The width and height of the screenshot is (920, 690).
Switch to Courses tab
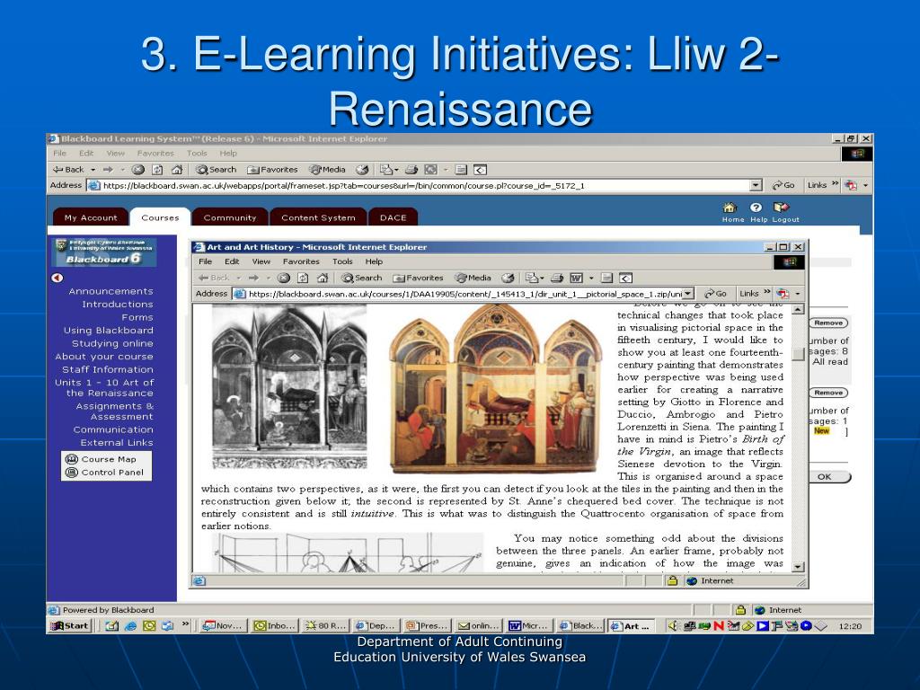160,217
